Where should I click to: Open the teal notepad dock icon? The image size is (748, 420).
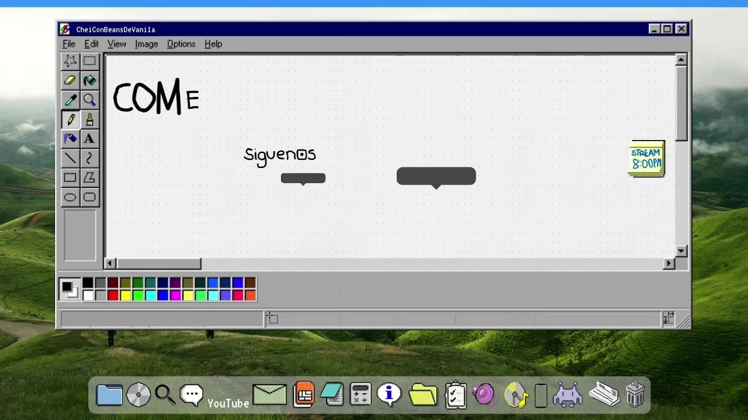coord(333,394)
